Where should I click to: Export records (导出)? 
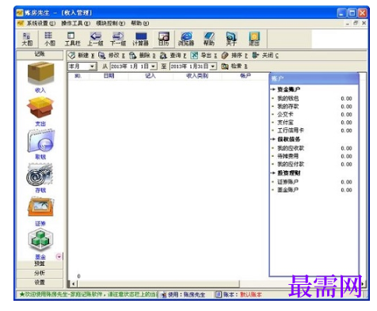click(204, 55)
